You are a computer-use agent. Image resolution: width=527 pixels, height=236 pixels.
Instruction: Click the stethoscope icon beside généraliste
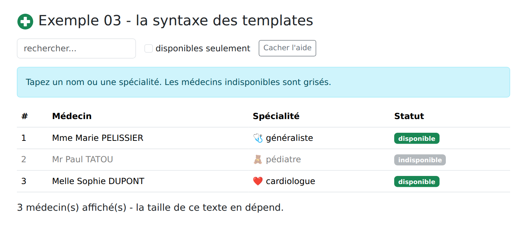point(258,138)
